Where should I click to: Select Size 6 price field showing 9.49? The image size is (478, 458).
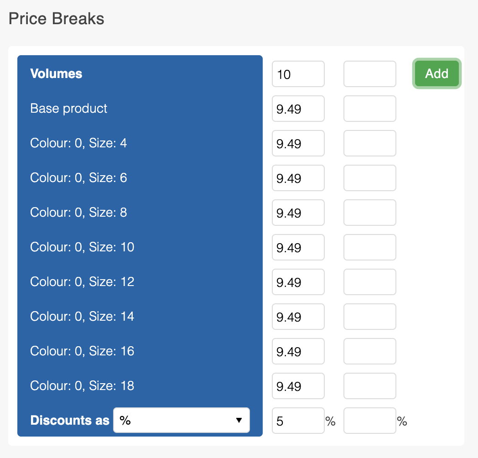tap(298, 178)
